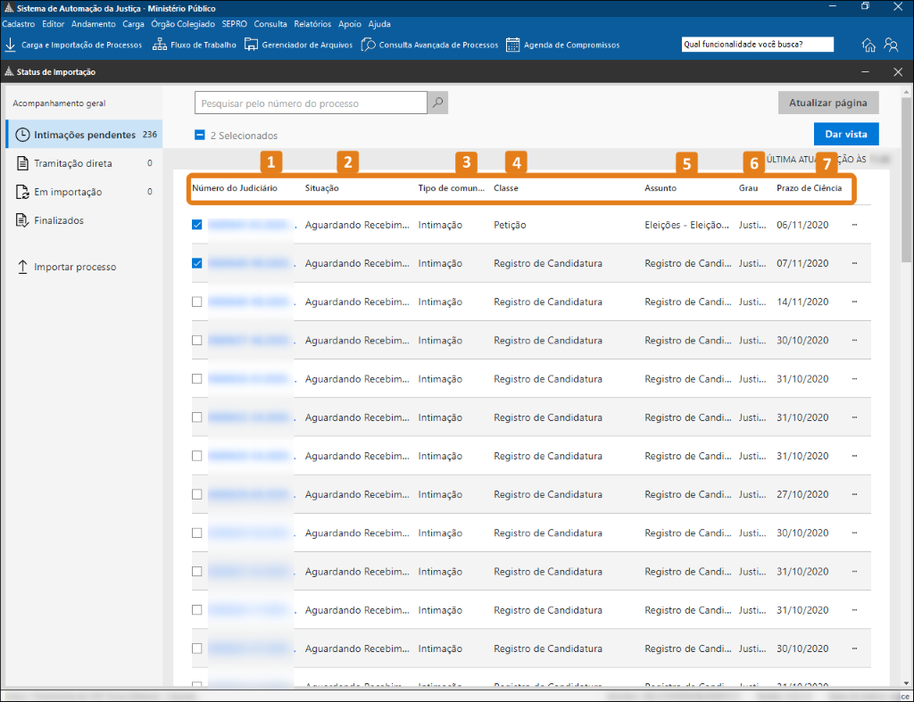
Task: Open the Agenda de Compromissos calendar
Action: pos(512,45)
